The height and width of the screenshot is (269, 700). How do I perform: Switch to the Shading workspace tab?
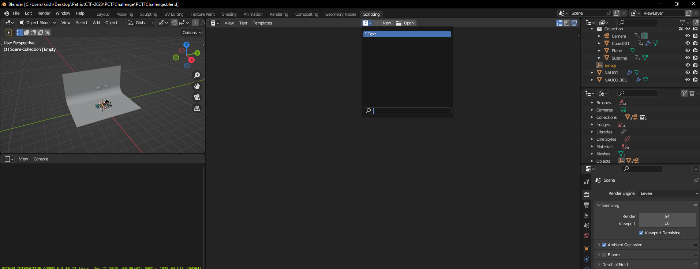point(229,14)
